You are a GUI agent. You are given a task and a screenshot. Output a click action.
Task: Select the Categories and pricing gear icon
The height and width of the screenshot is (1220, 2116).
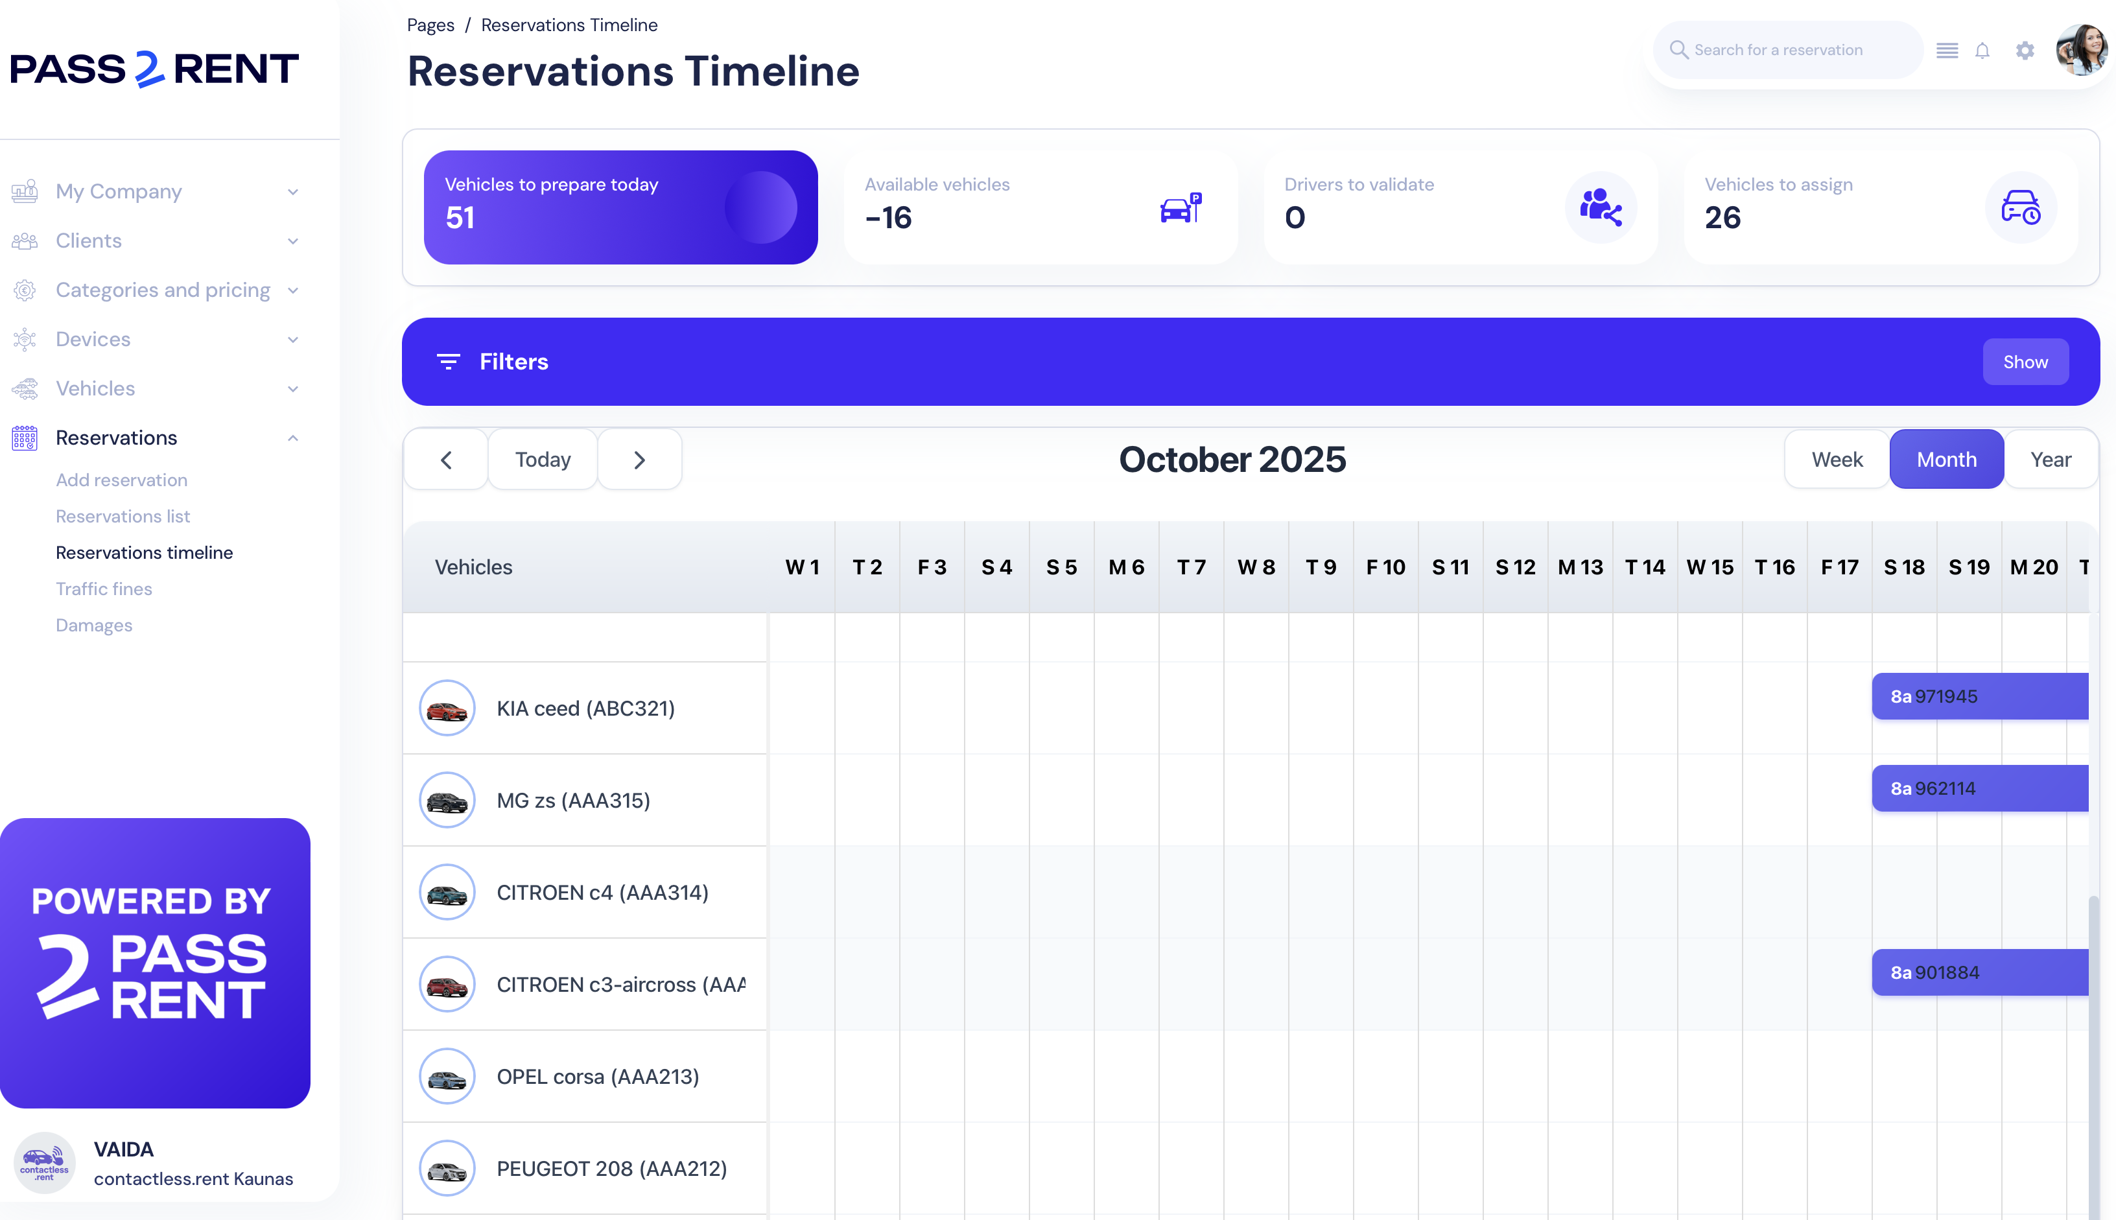pos(24,290)
